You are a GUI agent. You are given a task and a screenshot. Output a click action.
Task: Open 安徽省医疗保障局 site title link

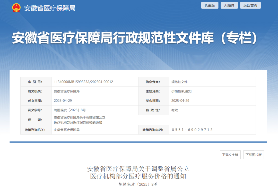click(x=50, y=8)
